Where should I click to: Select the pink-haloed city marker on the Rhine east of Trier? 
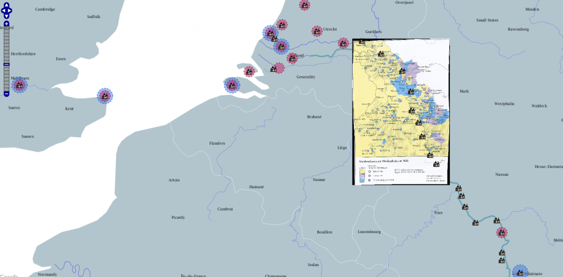[x=501, y=233]
